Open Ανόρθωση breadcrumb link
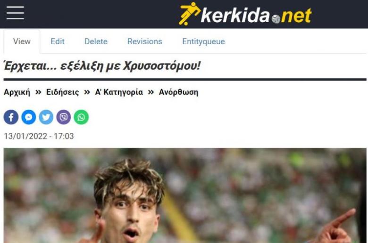The height and width of the screenshot is (243, 368). click(x=179, y=92)
